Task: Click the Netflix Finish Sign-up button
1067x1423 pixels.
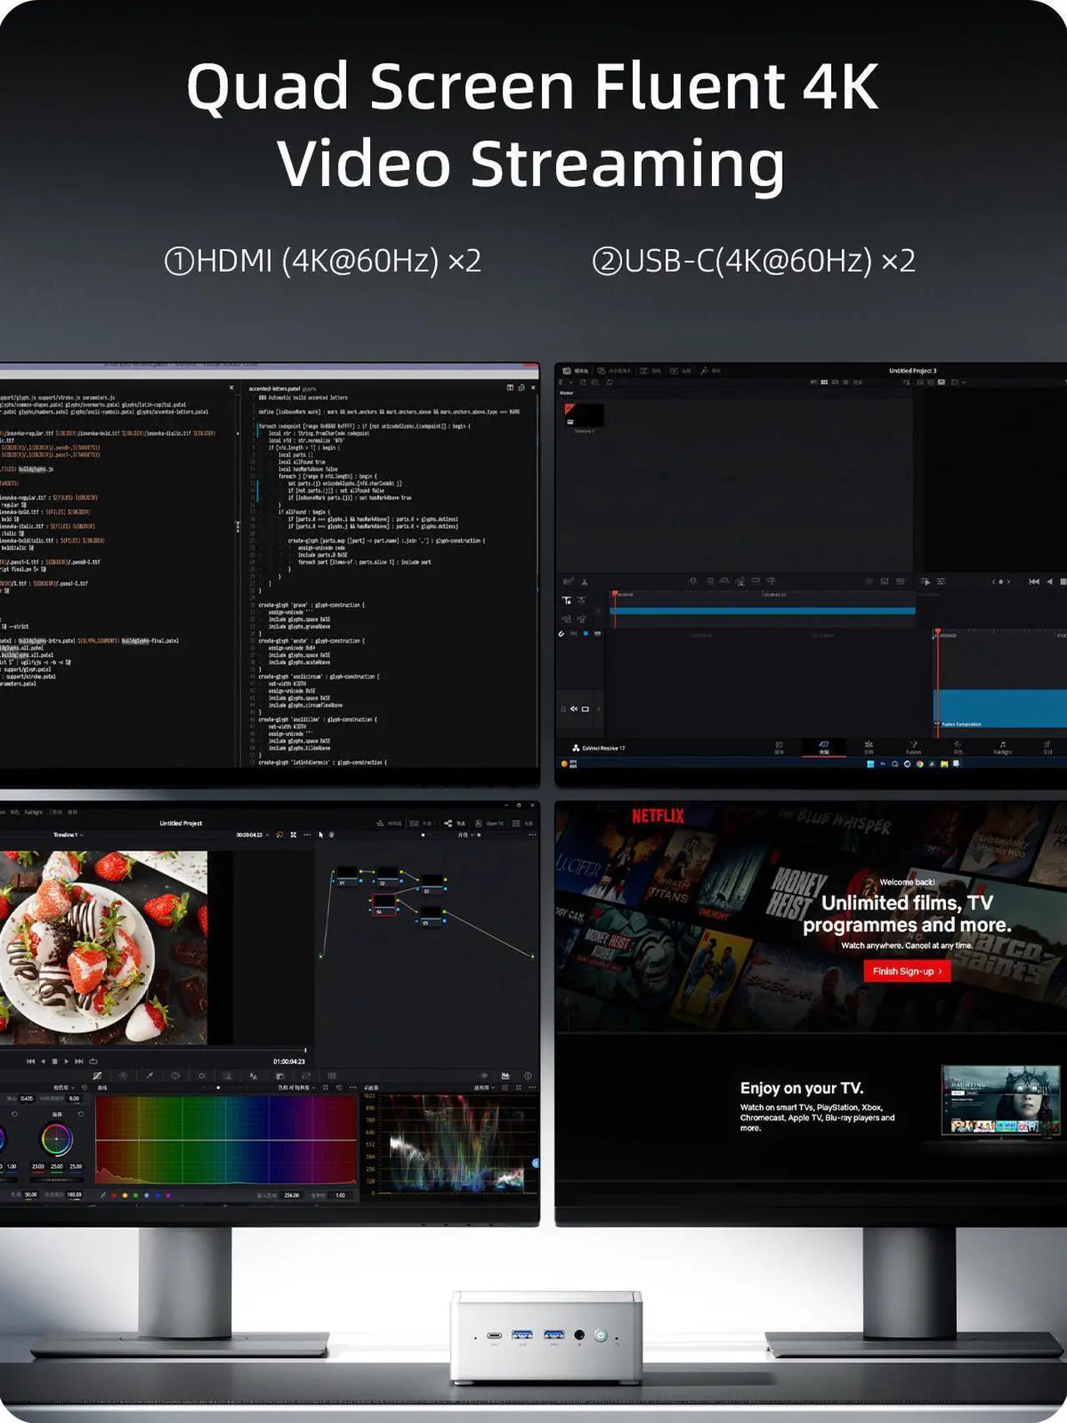Action: coord(907,971)
